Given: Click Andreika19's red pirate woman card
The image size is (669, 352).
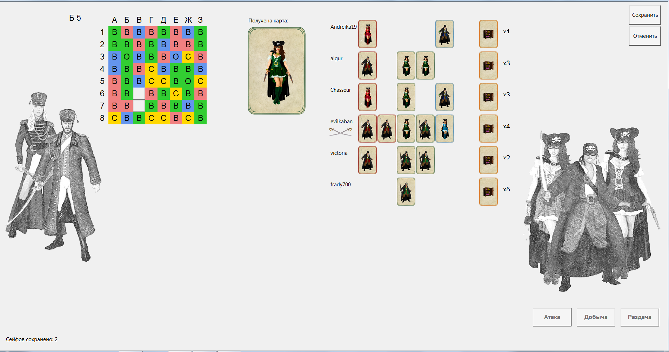Looking at the screenshot, I should [x=367, y=34].
